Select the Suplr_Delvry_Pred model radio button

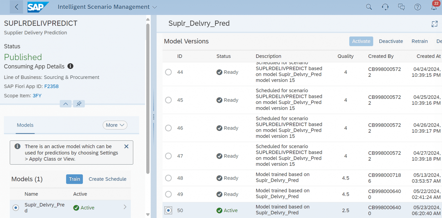pyautogui.click(x=16, y=208)
